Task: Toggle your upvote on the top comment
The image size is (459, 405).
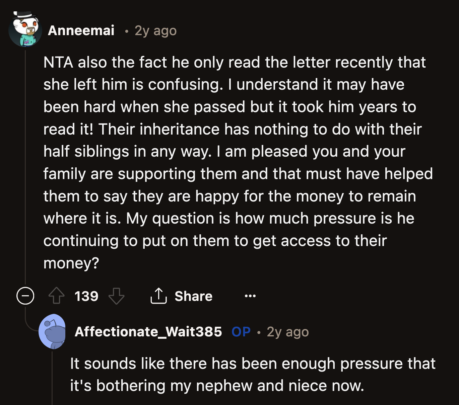Action: (57, 296)
